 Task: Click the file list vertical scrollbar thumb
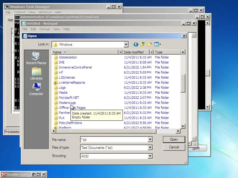pyautogui.click(x=183, y=83)
